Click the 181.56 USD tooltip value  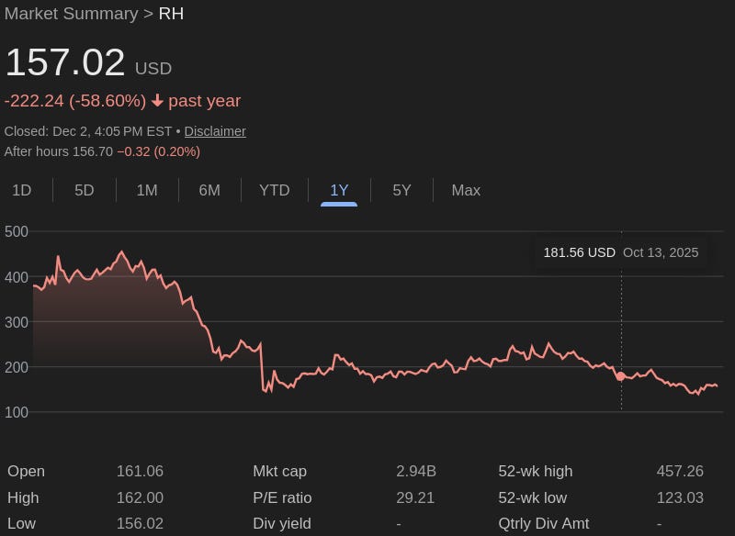point(580,252)
